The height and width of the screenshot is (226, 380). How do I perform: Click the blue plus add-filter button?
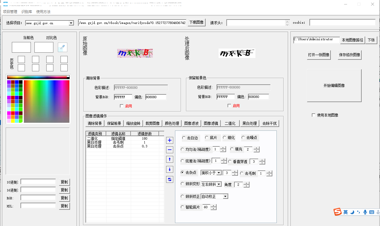(x=170, y=141)
